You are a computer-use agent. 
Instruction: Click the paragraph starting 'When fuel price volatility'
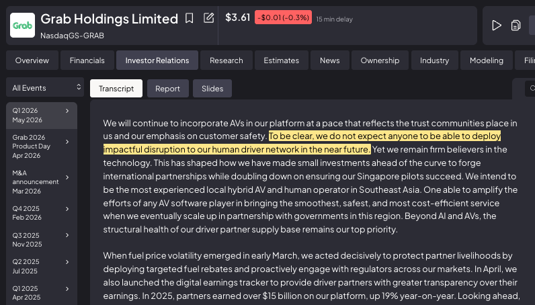311,275
